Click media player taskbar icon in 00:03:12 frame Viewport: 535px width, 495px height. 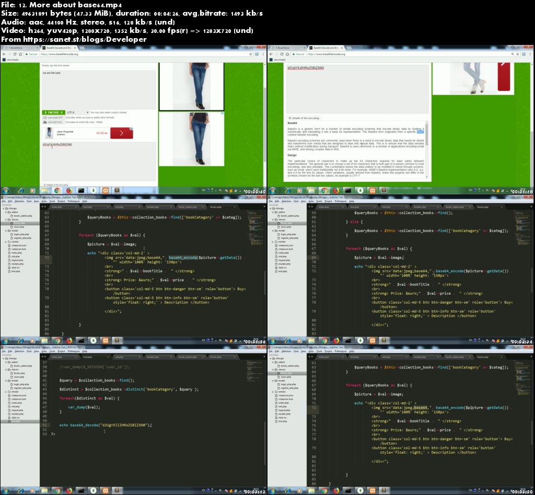click(32, 491)
